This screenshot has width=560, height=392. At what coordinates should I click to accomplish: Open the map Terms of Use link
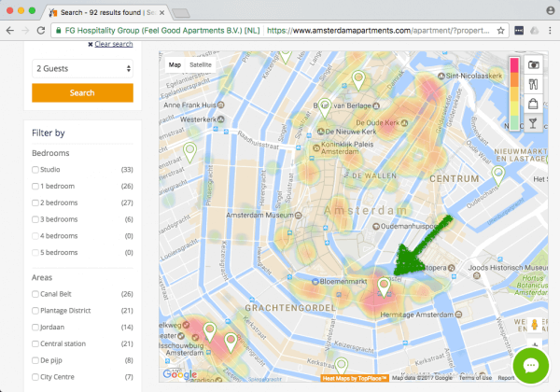[475, 378]
